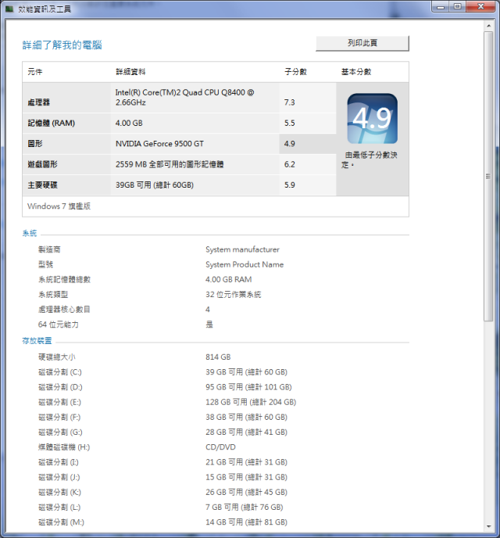Click the memory subscore 5.5

[289, 123]
